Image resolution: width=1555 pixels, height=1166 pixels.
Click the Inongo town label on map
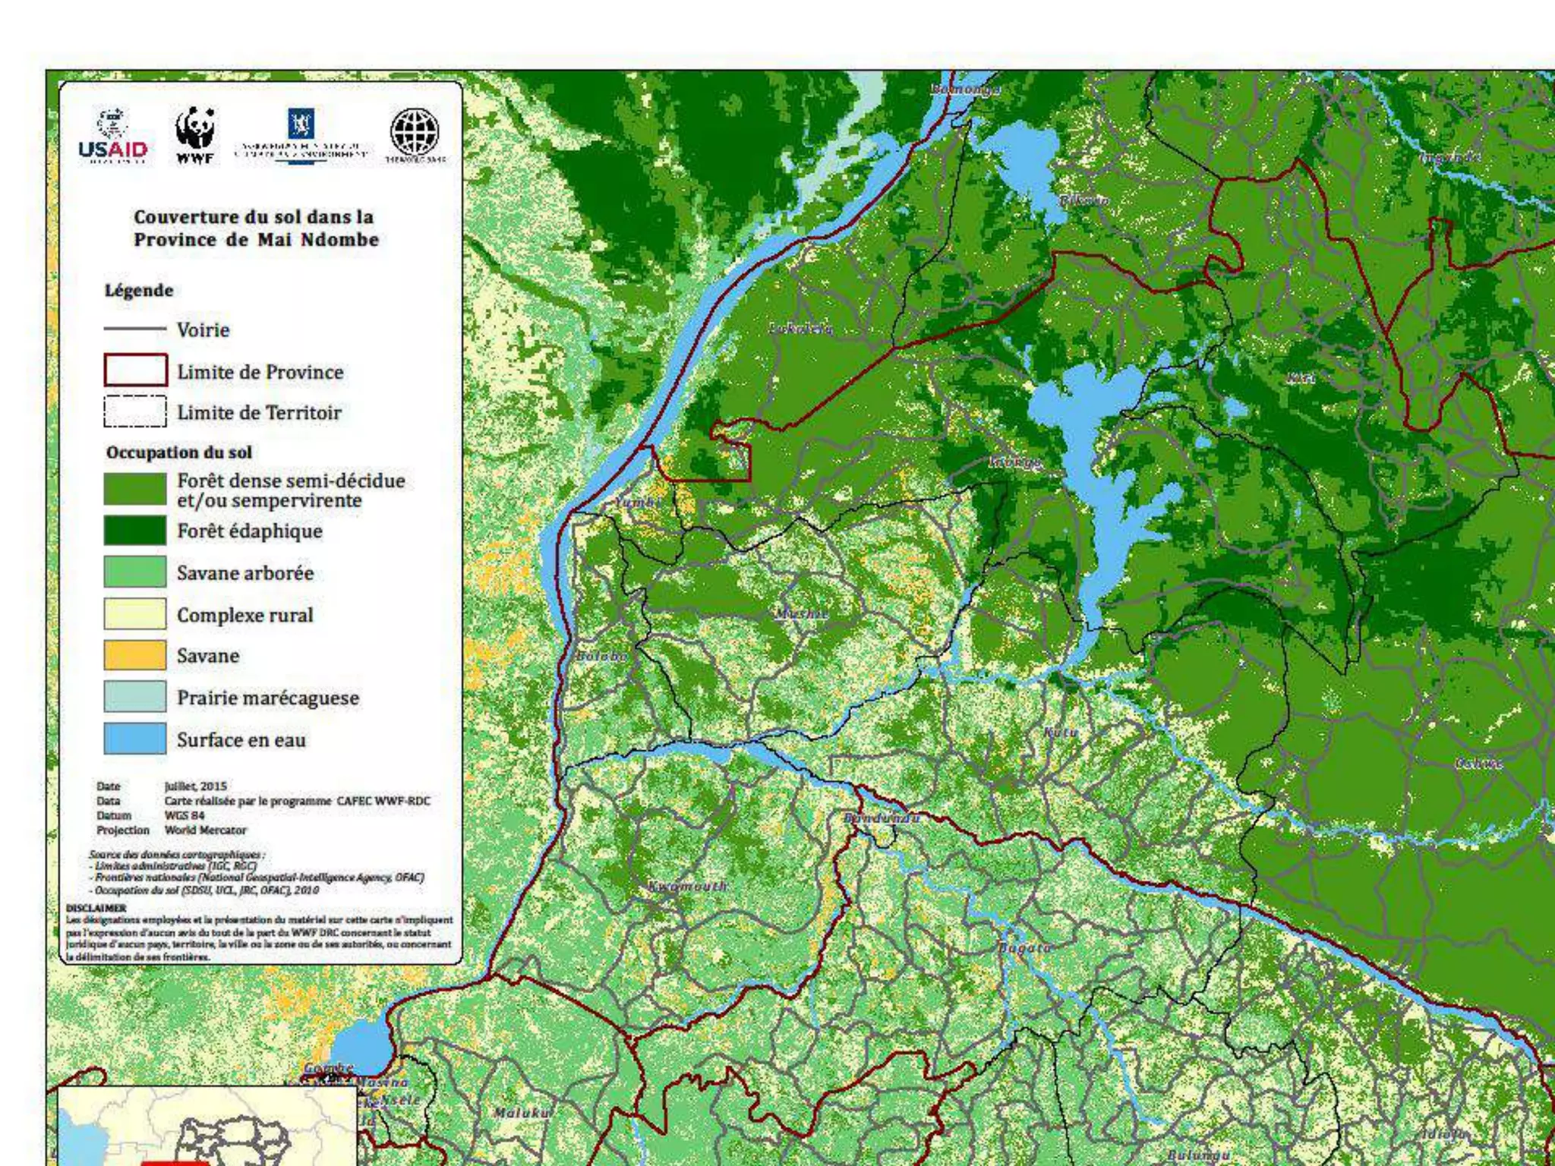(1015, 462)
